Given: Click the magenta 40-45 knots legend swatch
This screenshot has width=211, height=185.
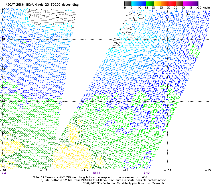Looking at the screenshot, I should tap(187, 3).
